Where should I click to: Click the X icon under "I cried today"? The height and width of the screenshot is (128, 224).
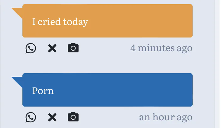click(x=52, y=48)
